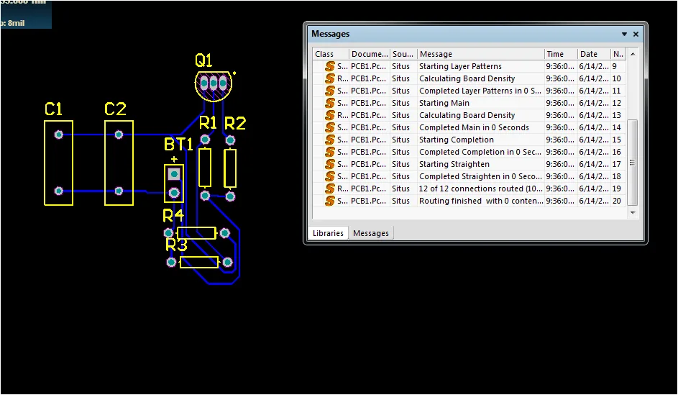Click the Situs icon in message row 17
This screenshot has width=678, height=395.
pyautogui.click(x=330, y=164)
